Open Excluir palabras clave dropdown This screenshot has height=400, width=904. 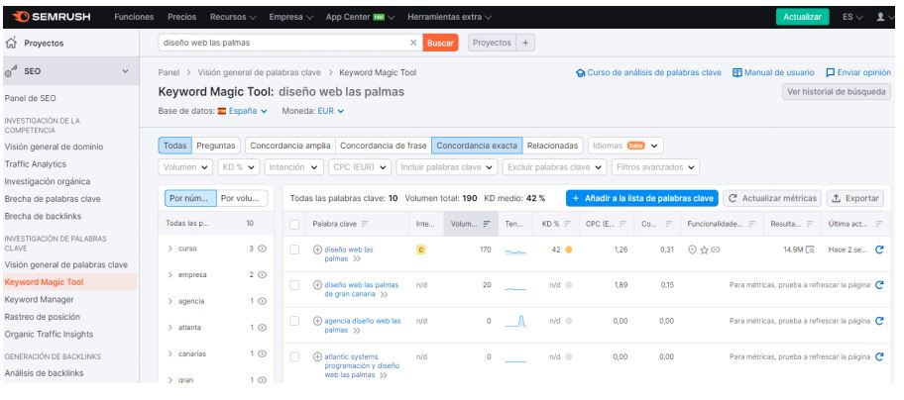555,167
